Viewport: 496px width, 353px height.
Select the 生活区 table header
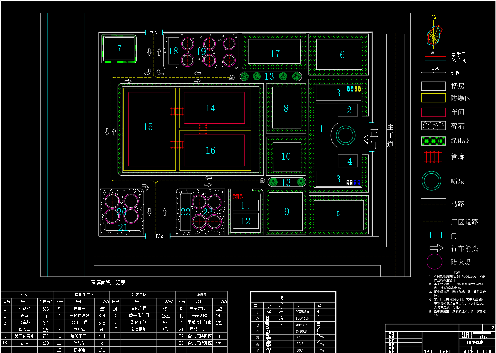[x=27, y=295]
